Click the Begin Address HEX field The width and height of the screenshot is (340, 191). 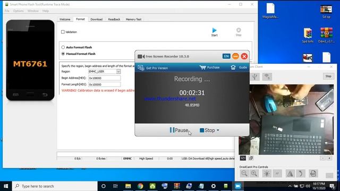[x=105, y=78]
